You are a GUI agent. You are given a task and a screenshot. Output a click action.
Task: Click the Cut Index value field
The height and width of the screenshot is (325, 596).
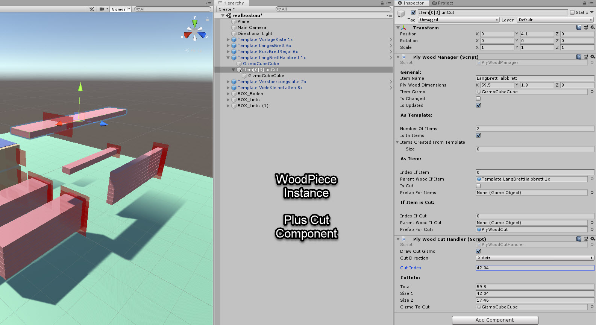point(535,268)
